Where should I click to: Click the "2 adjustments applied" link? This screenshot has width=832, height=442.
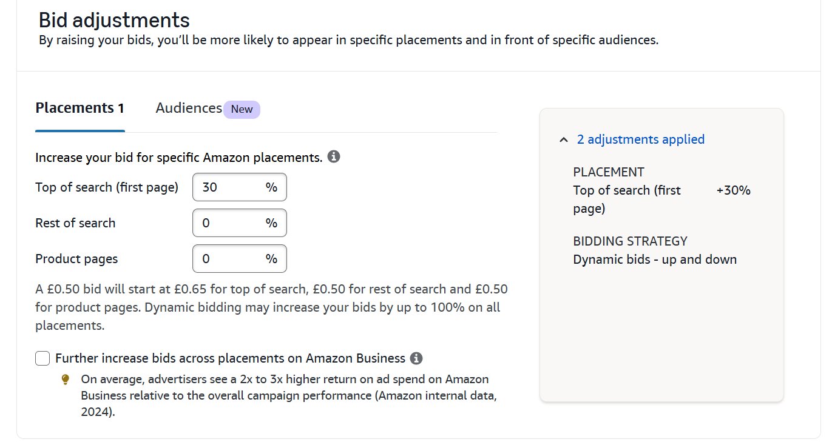point(641,139)
